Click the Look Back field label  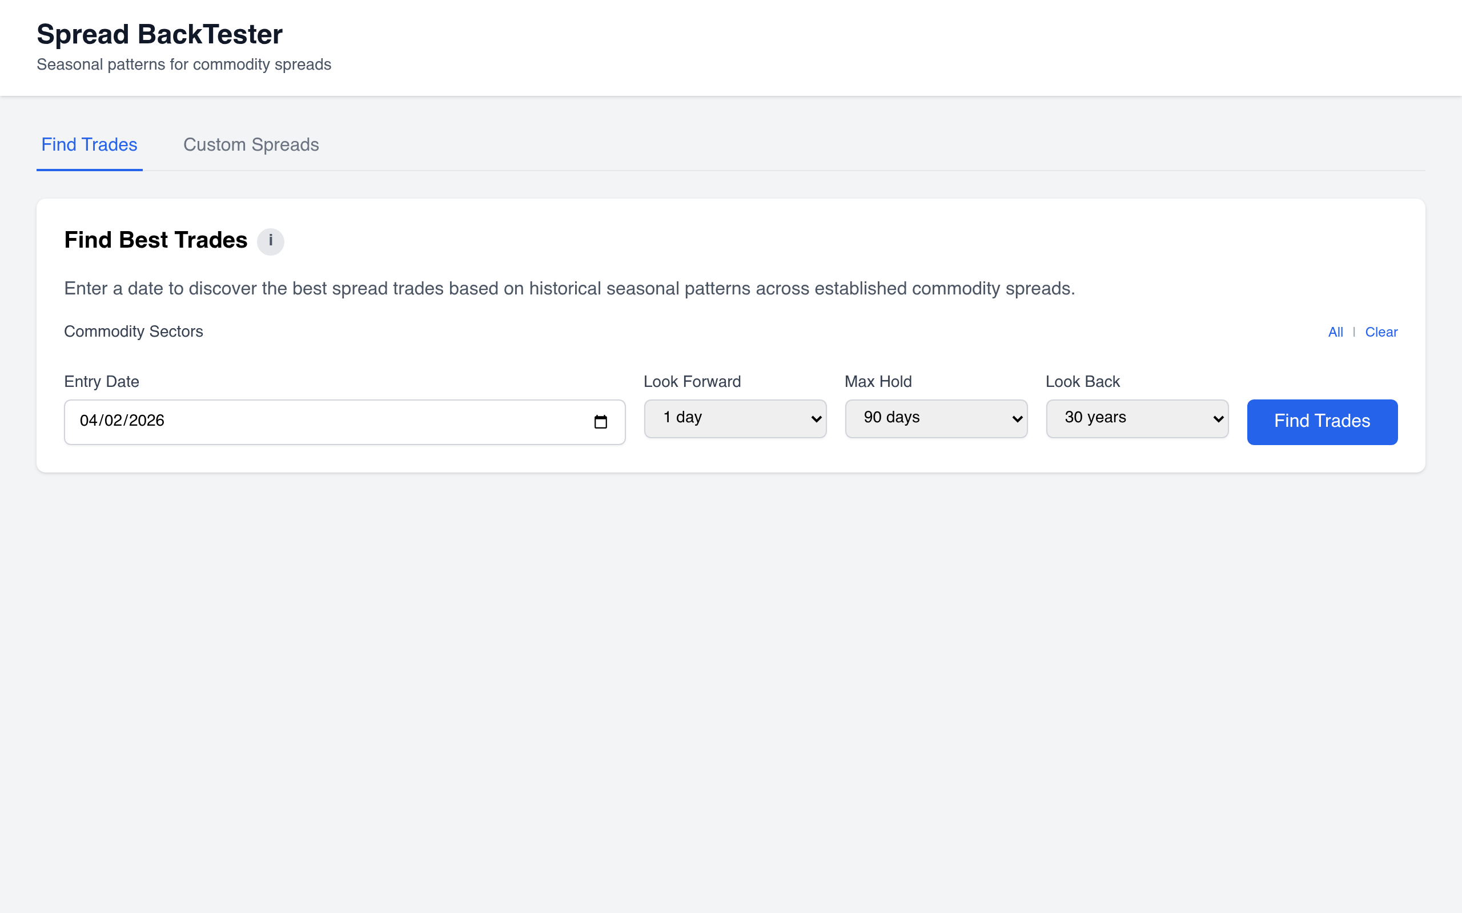1082,382
